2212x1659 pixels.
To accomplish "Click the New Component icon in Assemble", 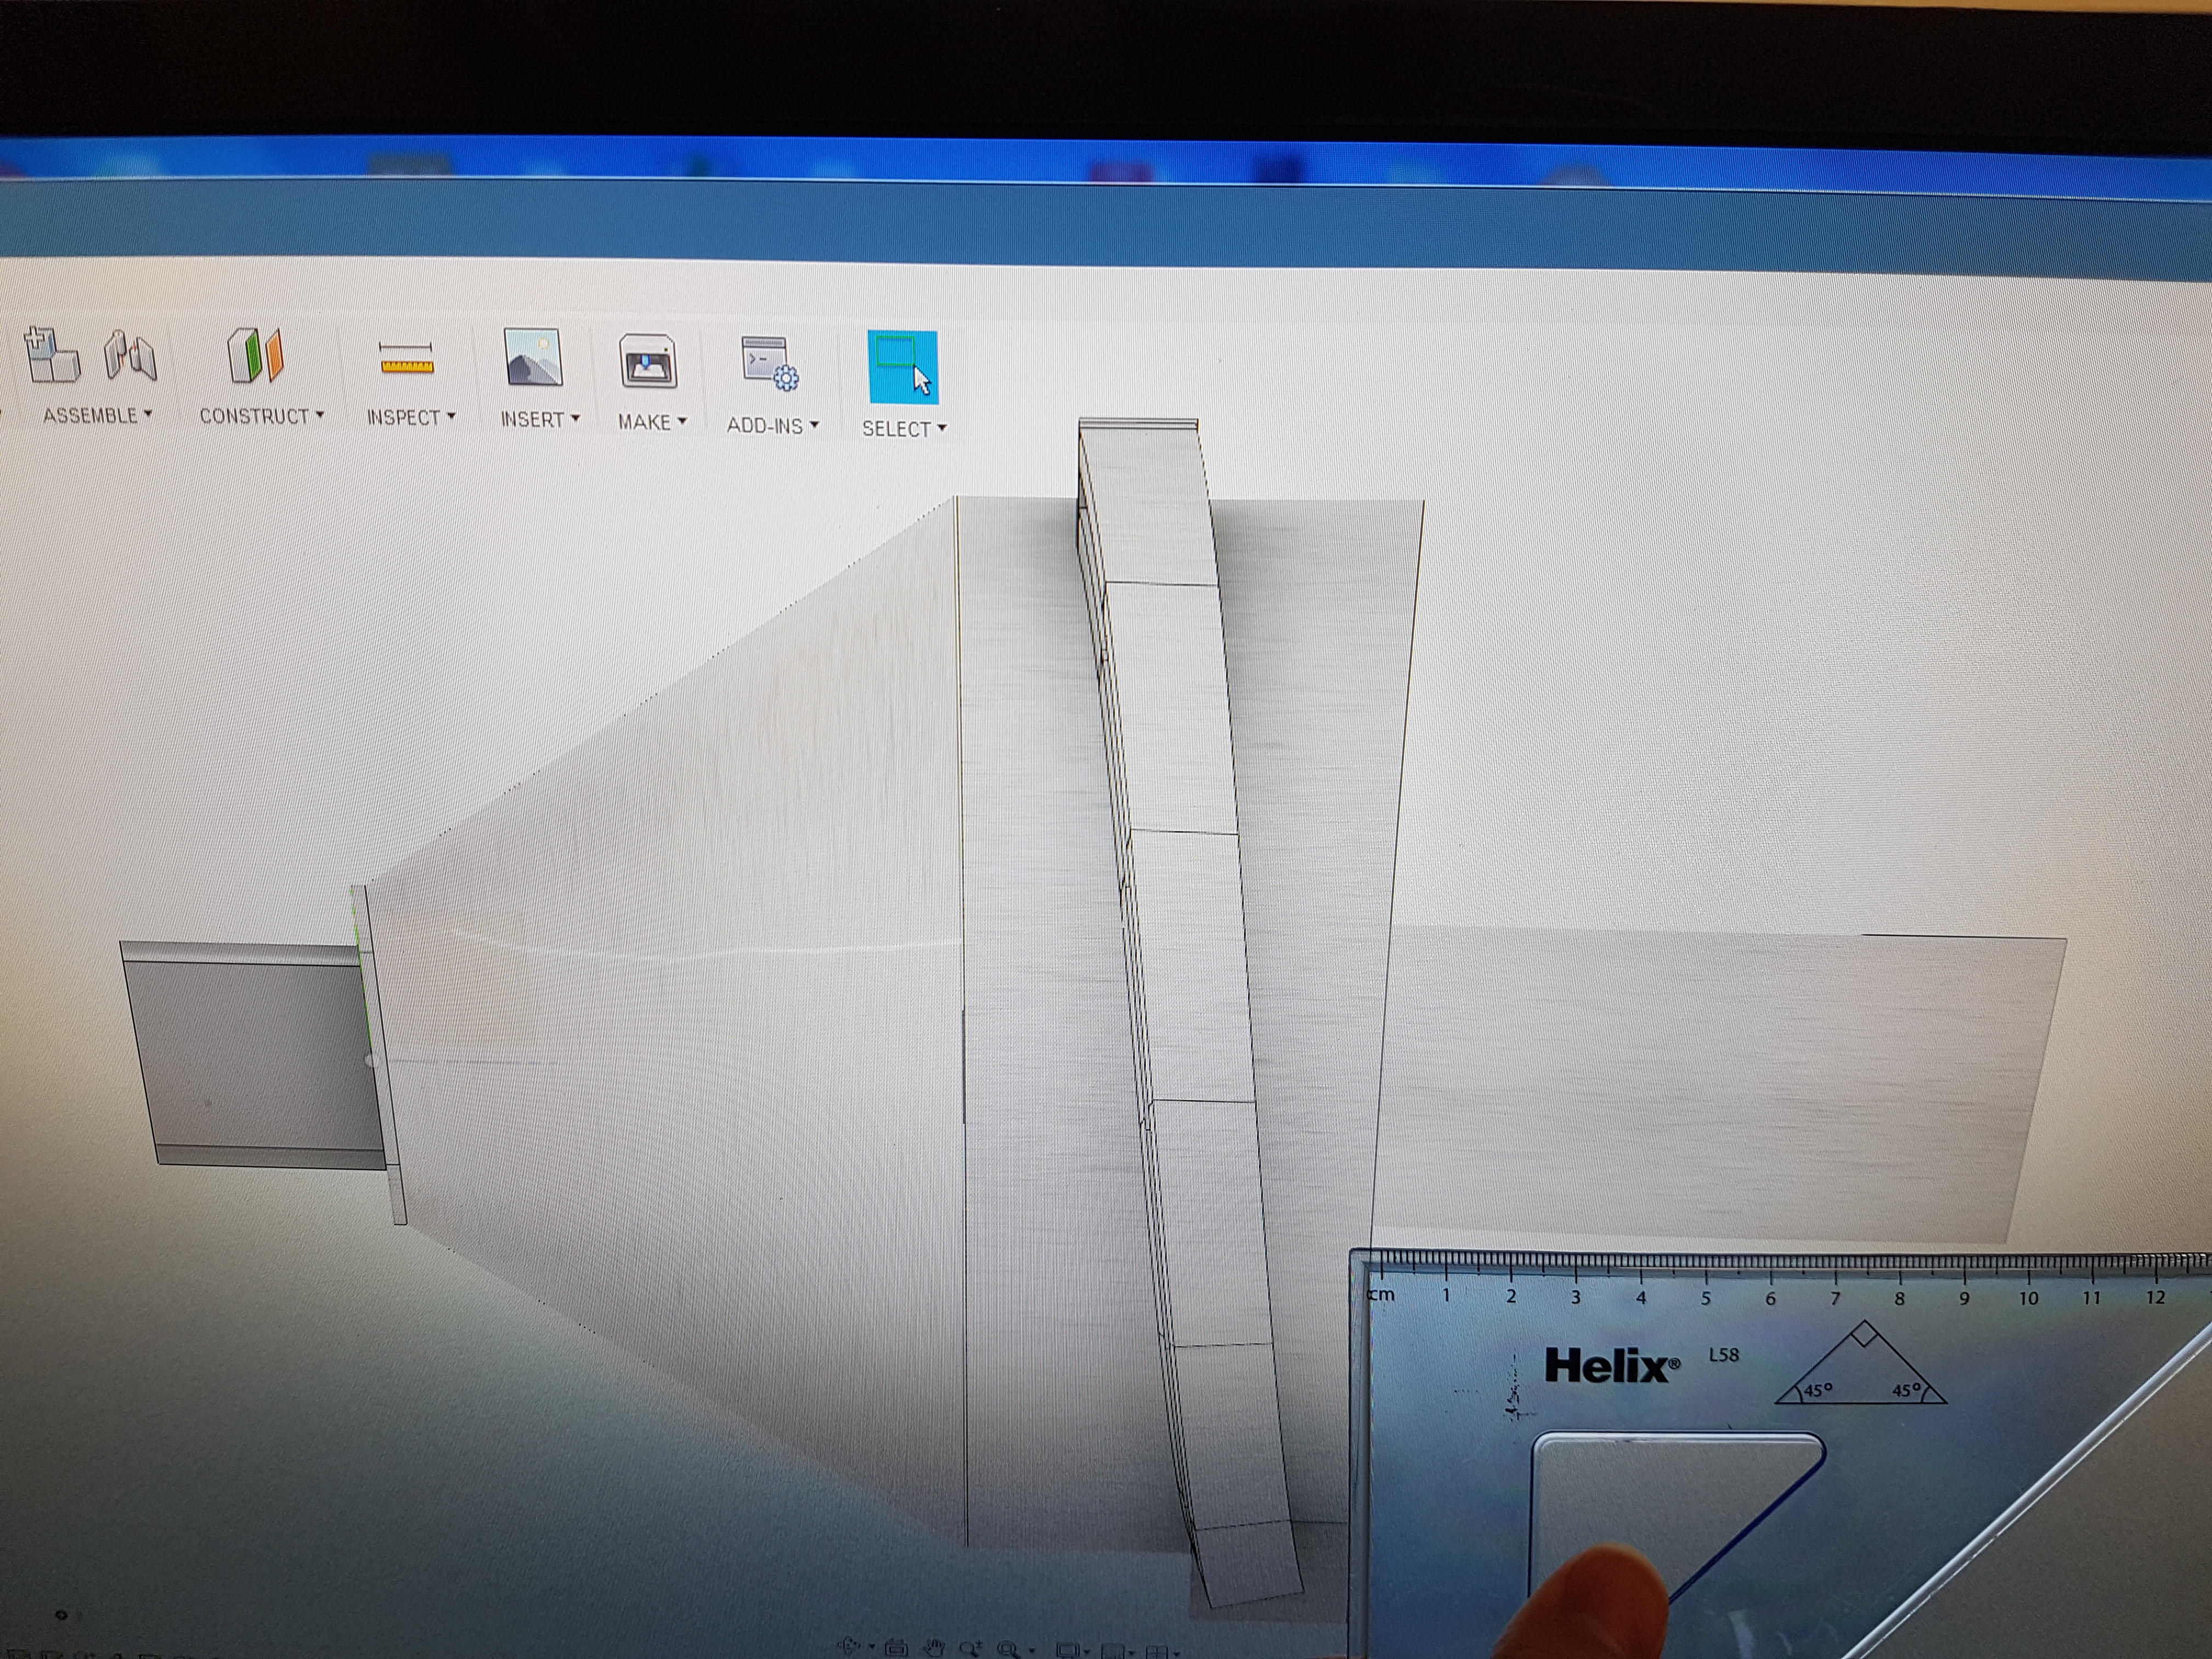I will pyautogui.click(x=51, y=355).
